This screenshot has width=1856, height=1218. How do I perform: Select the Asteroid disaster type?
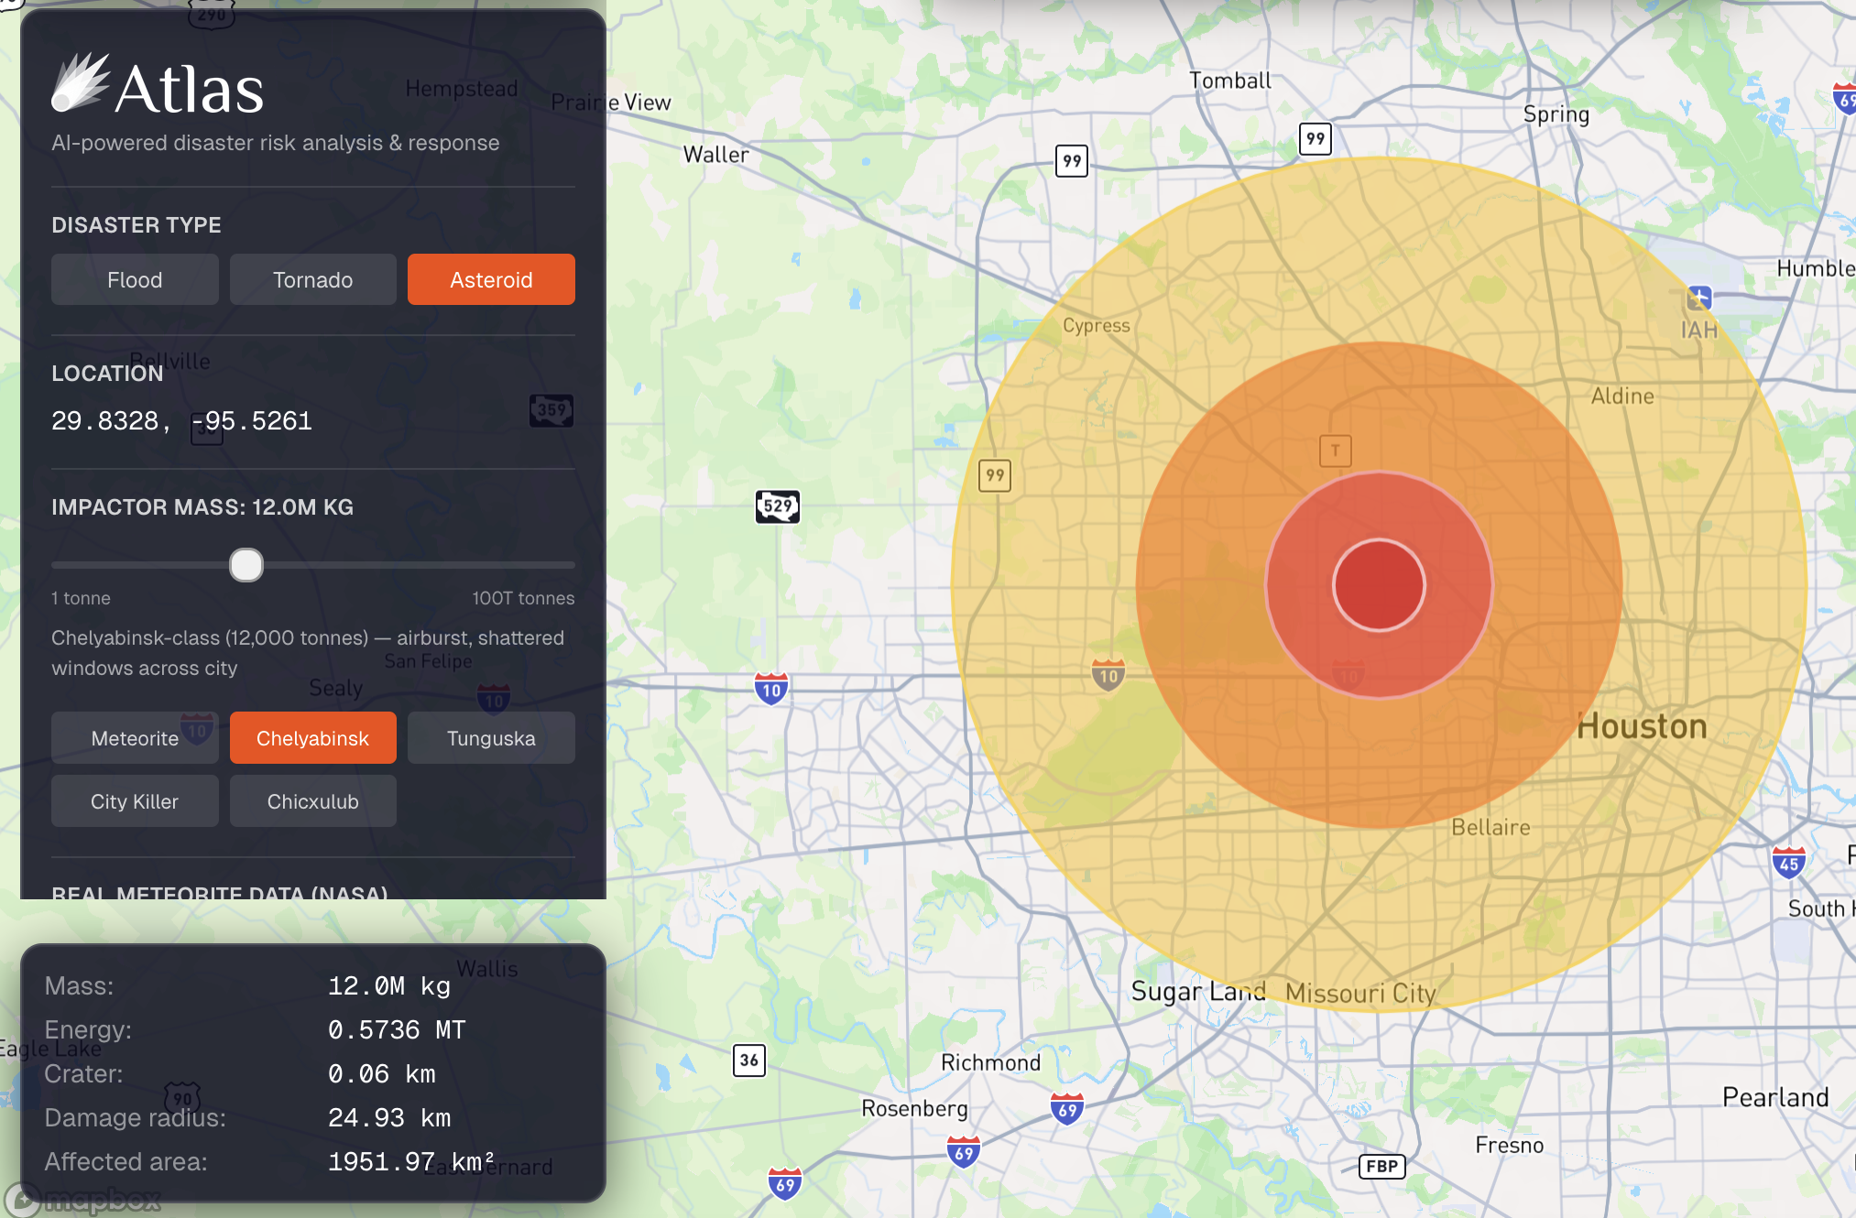[x=491, y=280]
